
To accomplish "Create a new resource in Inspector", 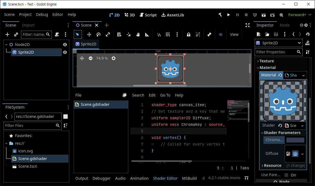I will point(258,34).
